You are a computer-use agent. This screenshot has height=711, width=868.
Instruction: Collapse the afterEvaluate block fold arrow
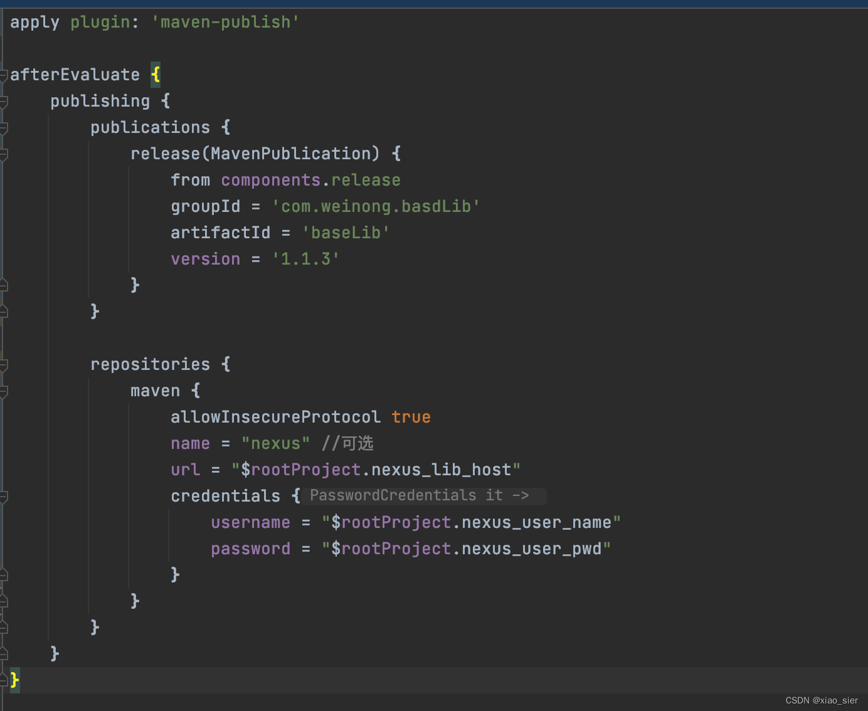(x=4, y=74)
